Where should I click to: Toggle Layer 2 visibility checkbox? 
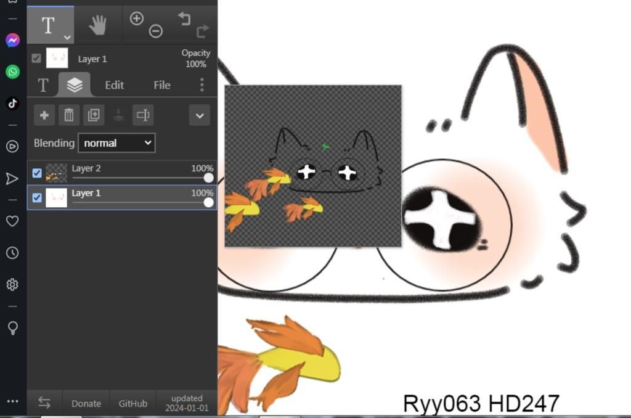pyautogui.click(x=36, y=173)
